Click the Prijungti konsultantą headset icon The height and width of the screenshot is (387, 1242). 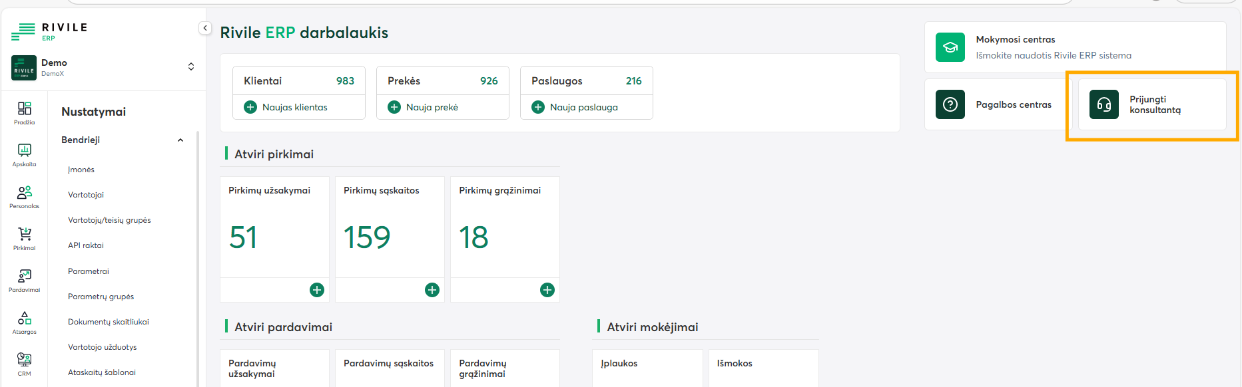tap(1104, 104)
